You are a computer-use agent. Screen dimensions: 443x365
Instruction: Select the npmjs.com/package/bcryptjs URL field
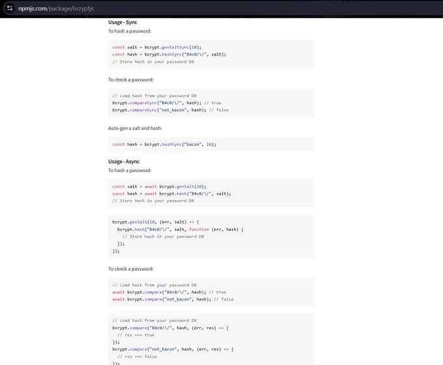tap(56, 8)
